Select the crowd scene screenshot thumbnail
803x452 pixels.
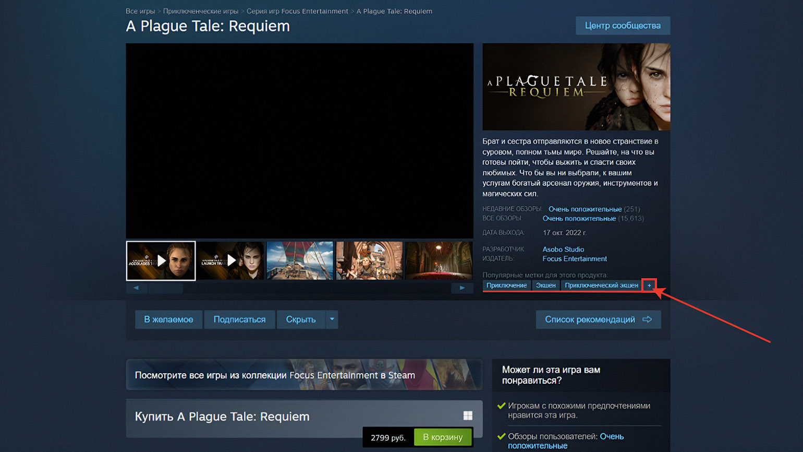click(369, 260)
